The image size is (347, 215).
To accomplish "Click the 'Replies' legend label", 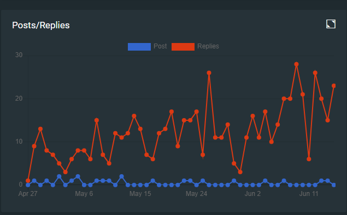I will (208, 46).
